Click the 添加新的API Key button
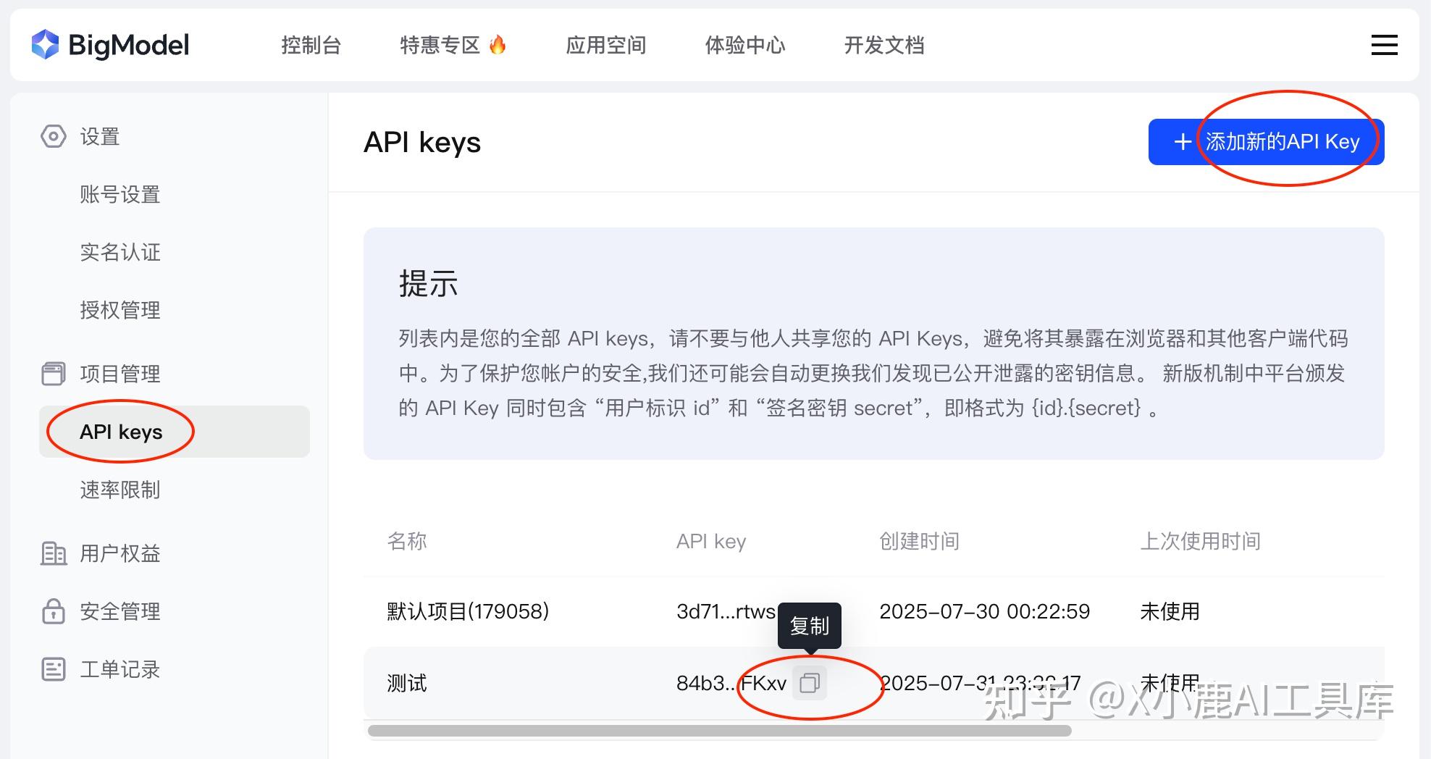 coord(1266,142)
